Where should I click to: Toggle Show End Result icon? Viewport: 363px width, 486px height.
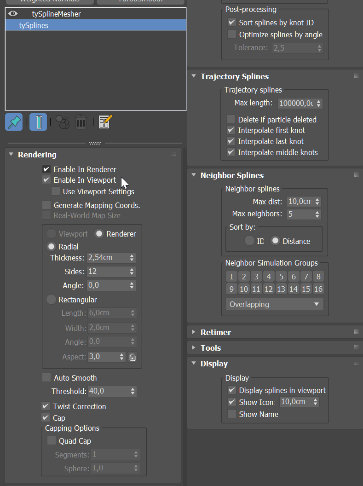(x=38, y=122)
